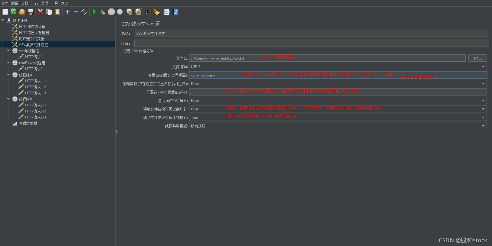Select HTTP请求2 under tearDown线程组
The image size is (492, 246).
tap(34, 69)
